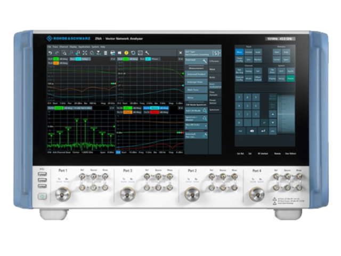
Task: Open the File menu
Action: 50,47
